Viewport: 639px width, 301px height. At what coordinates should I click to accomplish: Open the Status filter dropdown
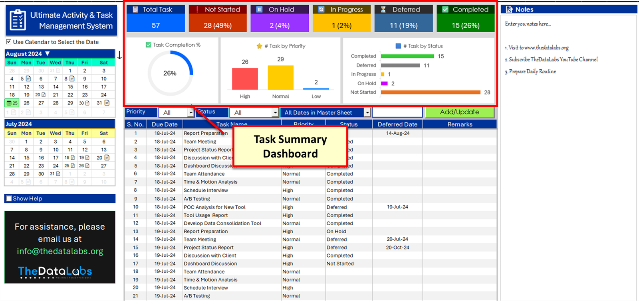click(x=275, y=113)
